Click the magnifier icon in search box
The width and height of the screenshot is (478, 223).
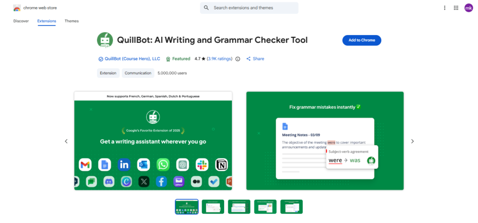[x=206, y=8]
